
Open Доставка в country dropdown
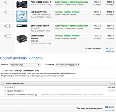pos(68,65)
